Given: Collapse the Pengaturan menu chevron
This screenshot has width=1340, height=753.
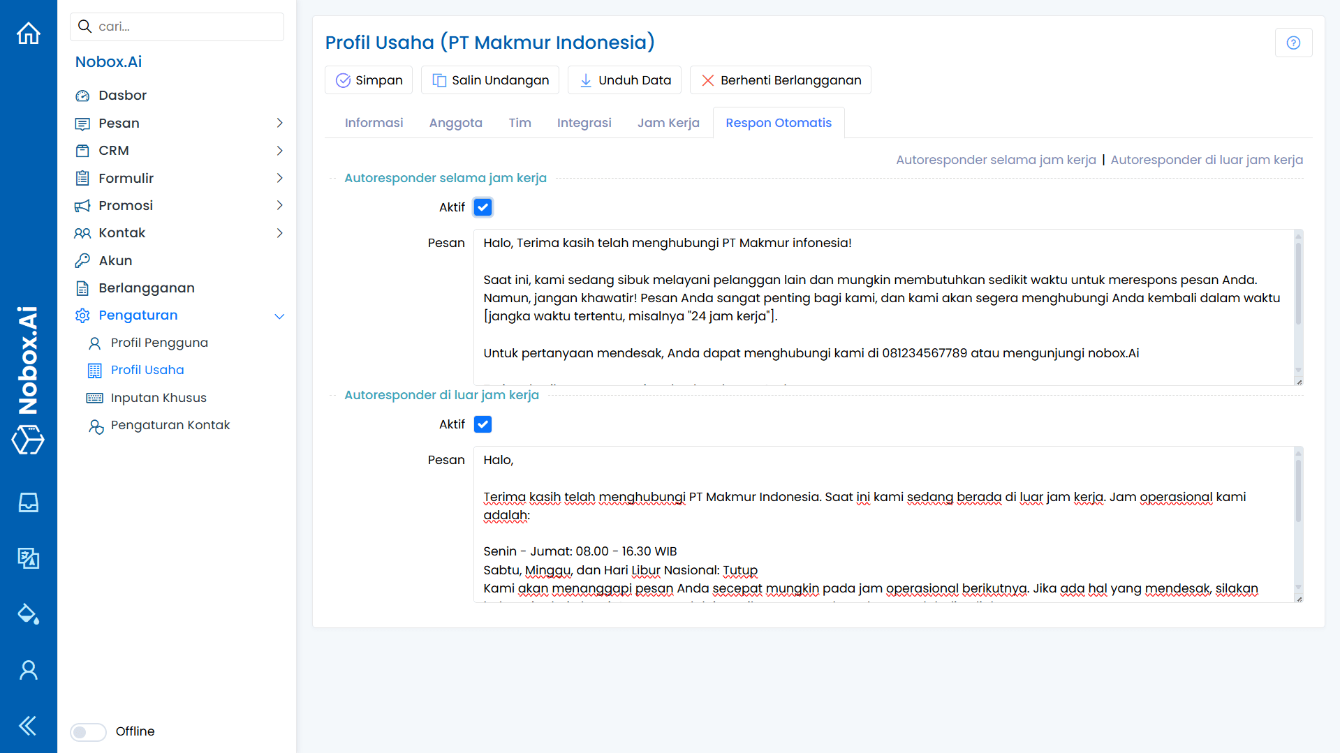Looking at the screenshot, I should (x=280, y=315).
